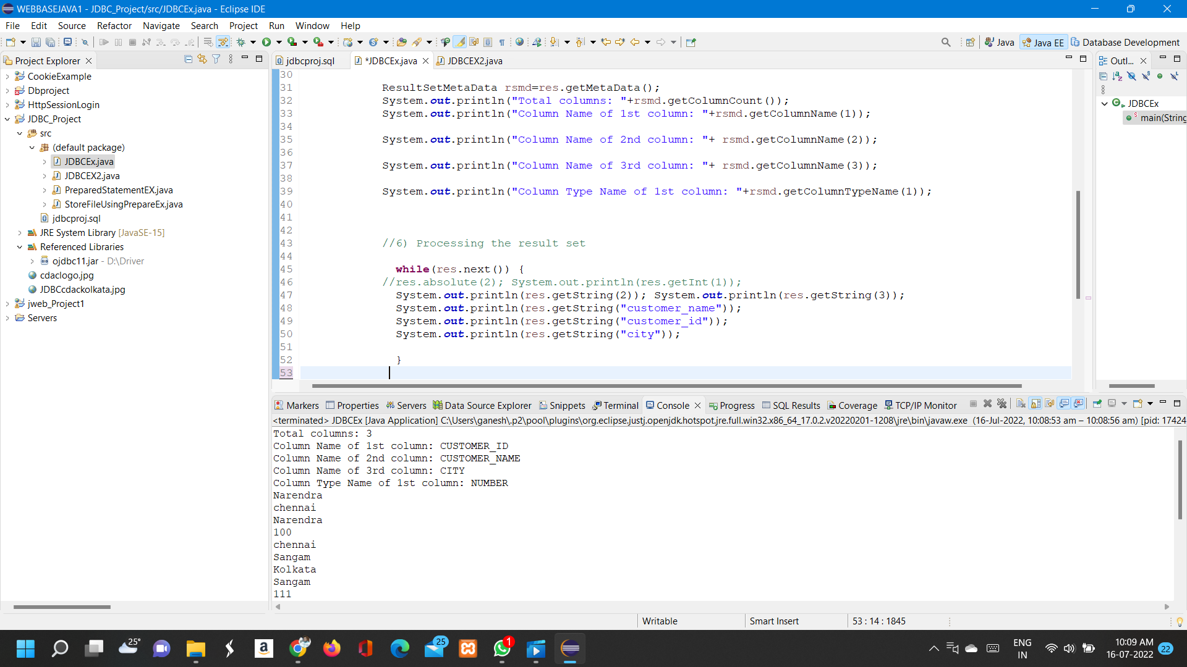Open the Debug button dropdown arrow
Image resolution: width=1187 pixels, height=667 pixels.
(x=253, y=42)
